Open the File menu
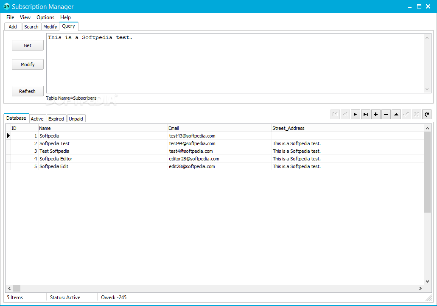 (10, 17)
